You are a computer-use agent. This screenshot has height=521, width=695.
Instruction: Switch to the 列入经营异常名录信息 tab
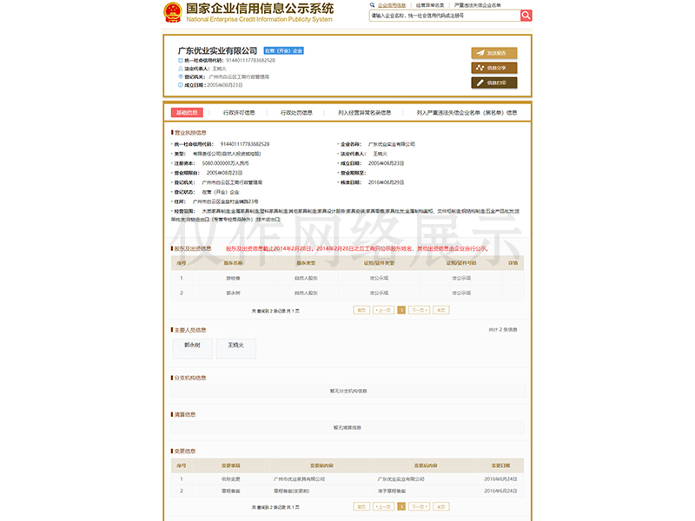coord(364,113)
